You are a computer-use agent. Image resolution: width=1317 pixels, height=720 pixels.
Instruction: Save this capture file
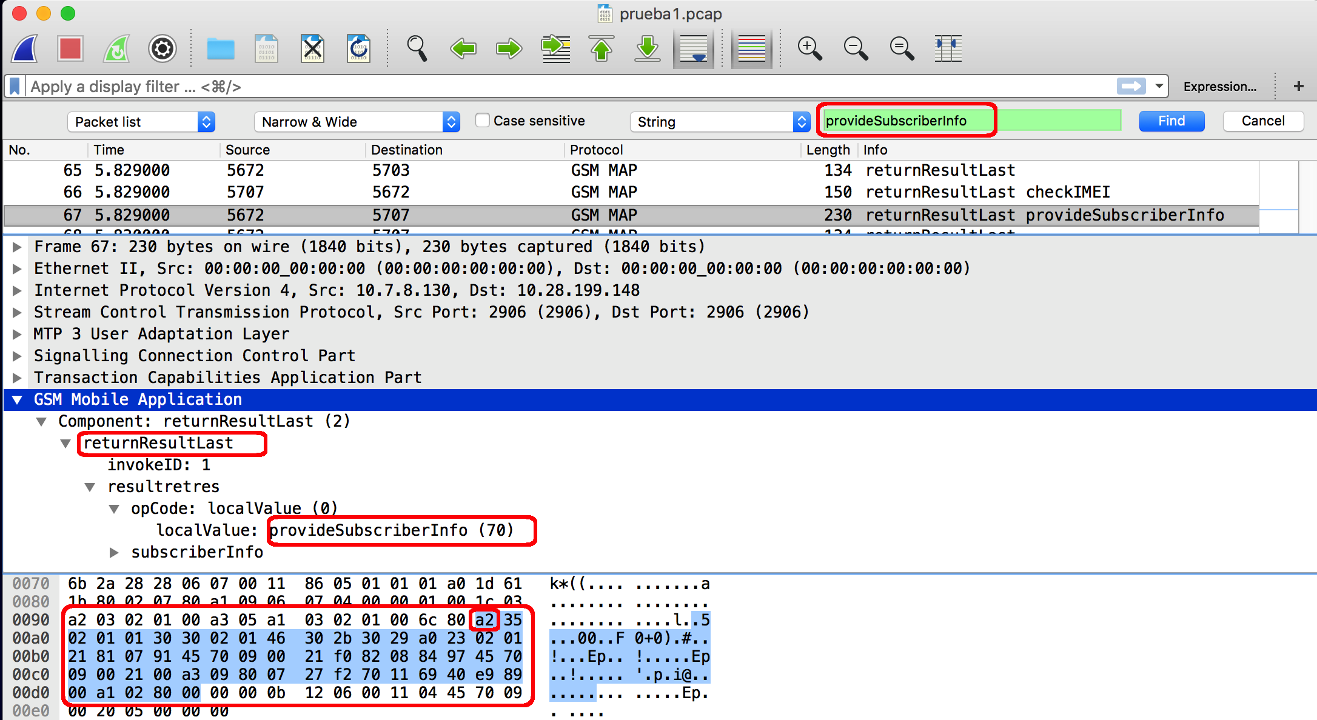267,48
